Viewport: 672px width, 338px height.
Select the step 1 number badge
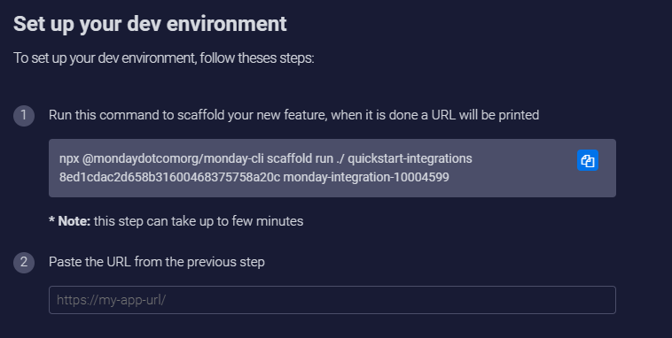[x=24, y=116]
